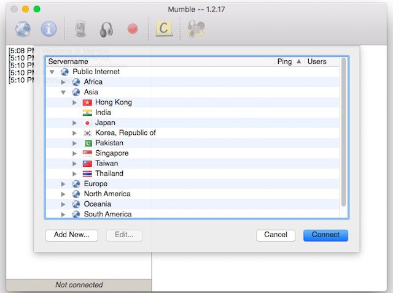Click the green zoom window button

tap(37, 9)
